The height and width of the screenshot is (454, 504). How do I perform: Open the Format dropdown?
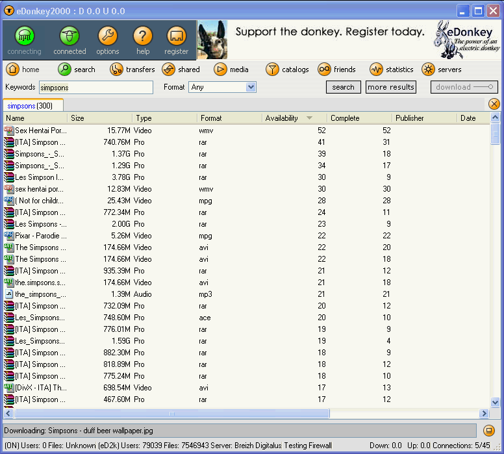[251, 87]
